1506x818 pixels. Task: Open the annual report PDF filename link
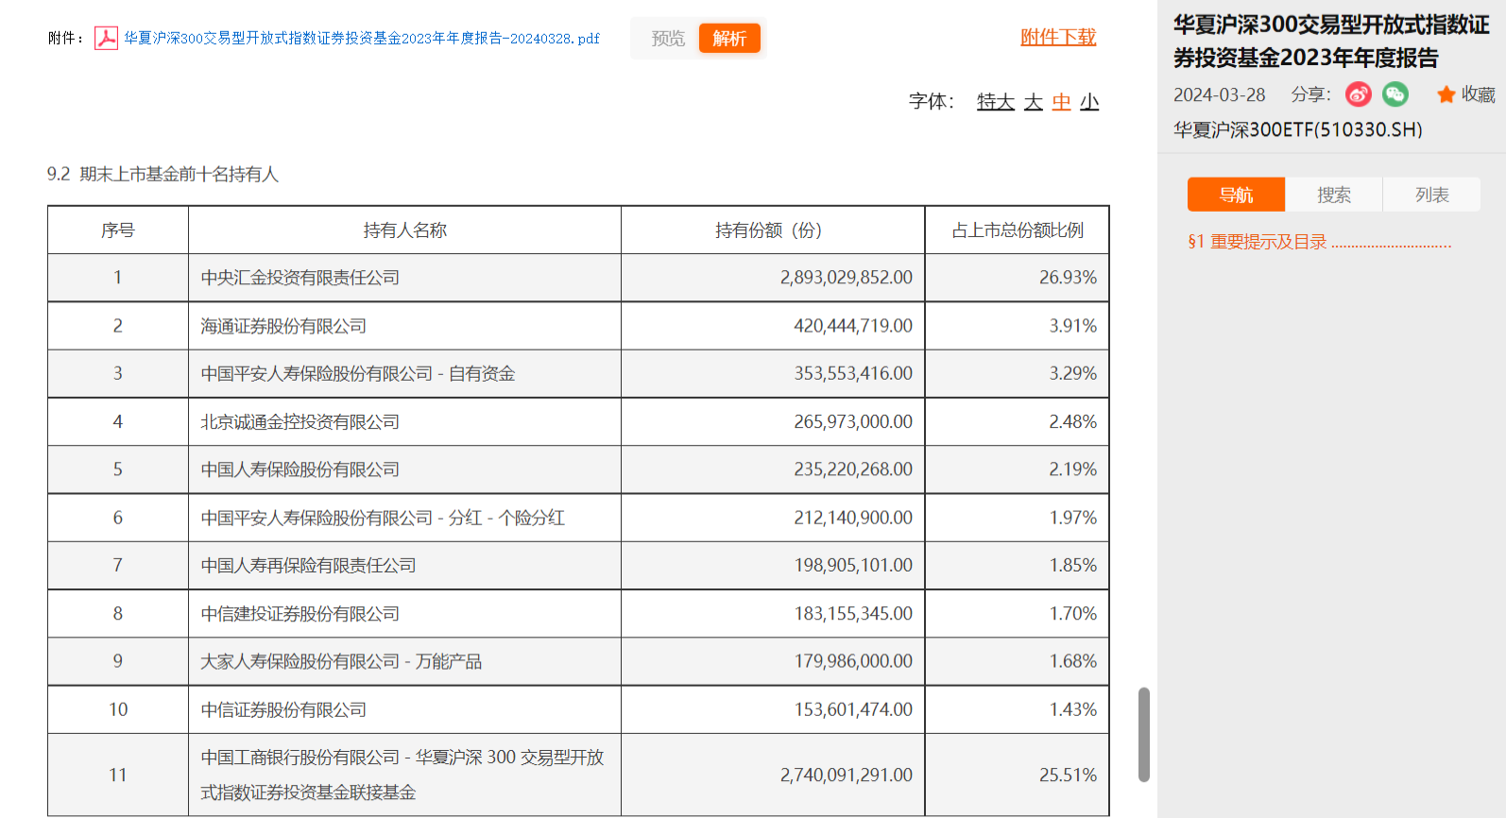362,39
